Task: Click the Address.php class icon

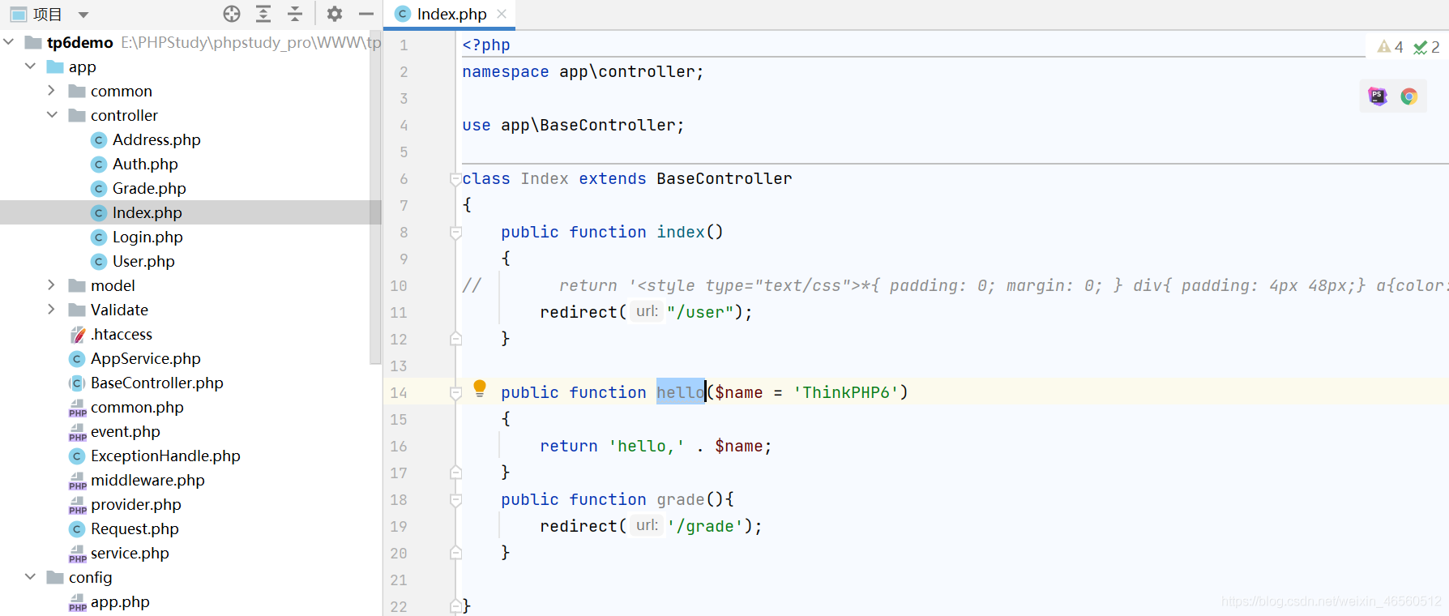Action: [99, 139]
